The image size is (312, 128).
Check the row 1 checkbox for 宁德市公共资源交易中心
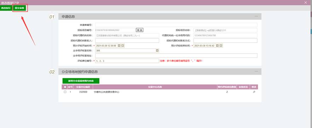(x=65, y=92)
